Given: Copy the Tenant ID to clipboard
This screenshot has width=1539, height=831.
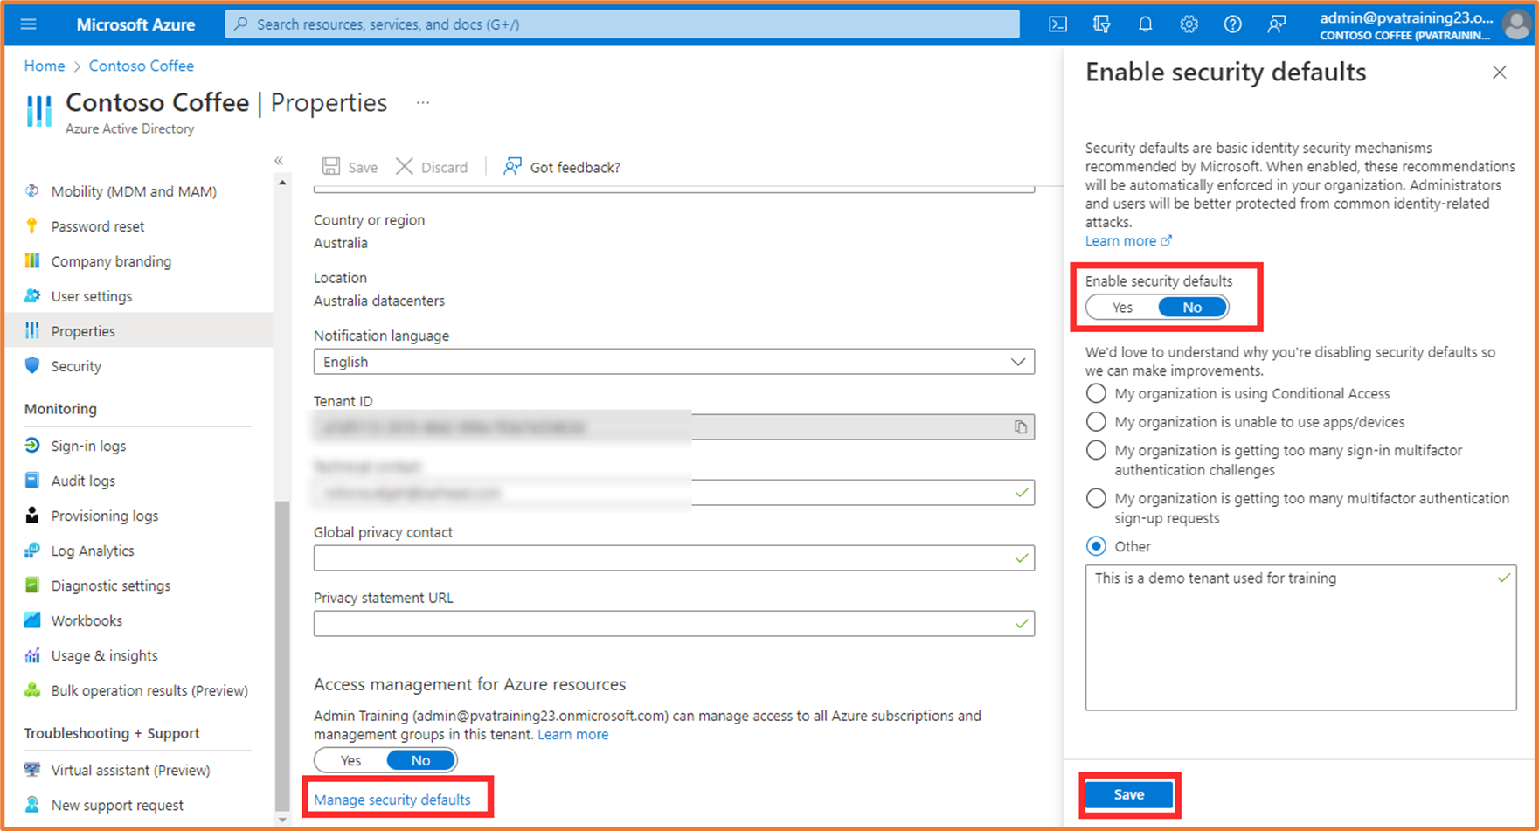Looking at the screenshot, I should coord(1020,427).
